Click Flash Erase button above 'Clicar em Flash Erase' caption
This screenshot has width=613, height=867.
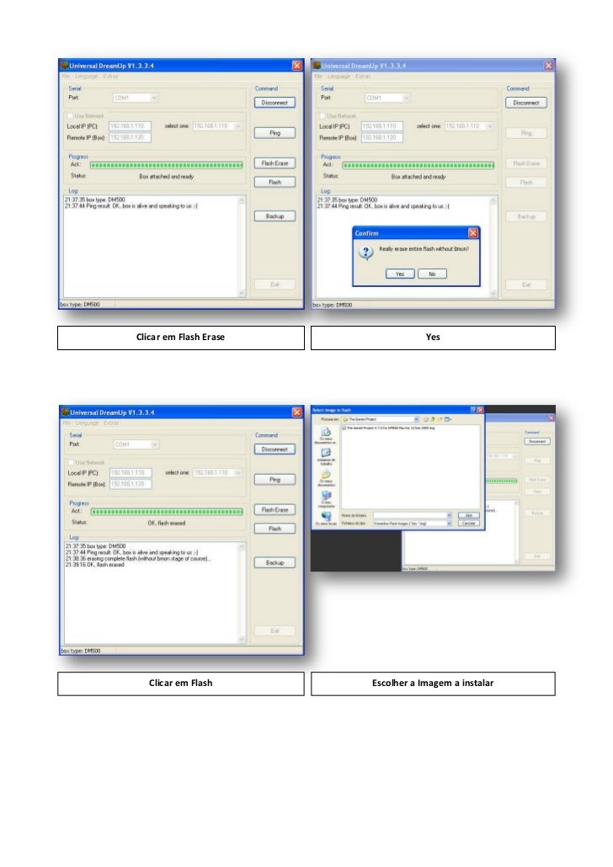(x=275, y=163)
